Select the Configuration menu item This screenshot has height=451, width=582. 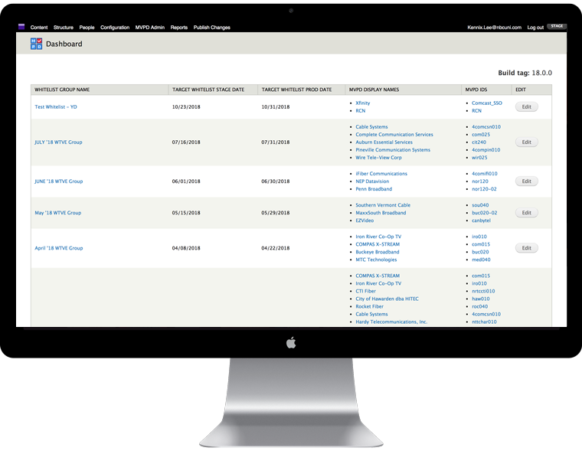[115, 28]
